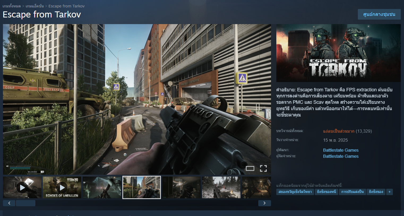Go to the All Games breadcrumb
Image resolution: width=404 pixels, height=216 pixels.
(12, 6)
